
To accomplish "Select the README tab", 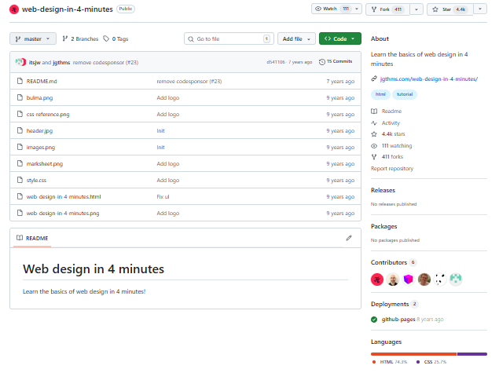I will click(x=32, y=238).
